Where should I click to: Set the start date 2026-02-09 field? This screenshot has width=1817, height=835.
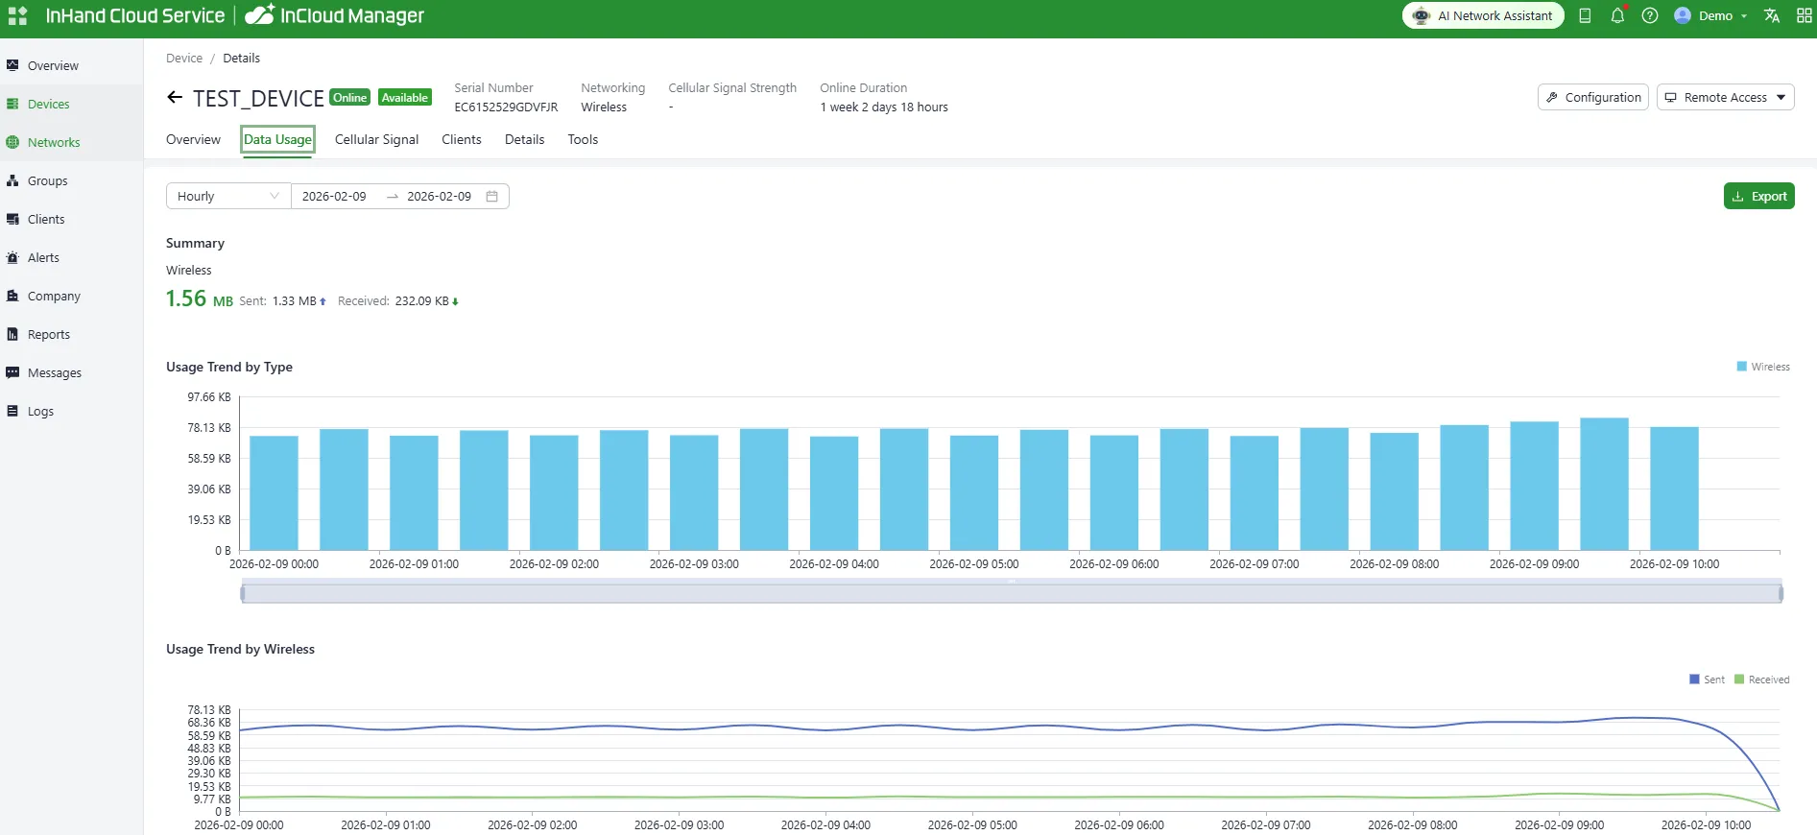[x=334, y=196]
